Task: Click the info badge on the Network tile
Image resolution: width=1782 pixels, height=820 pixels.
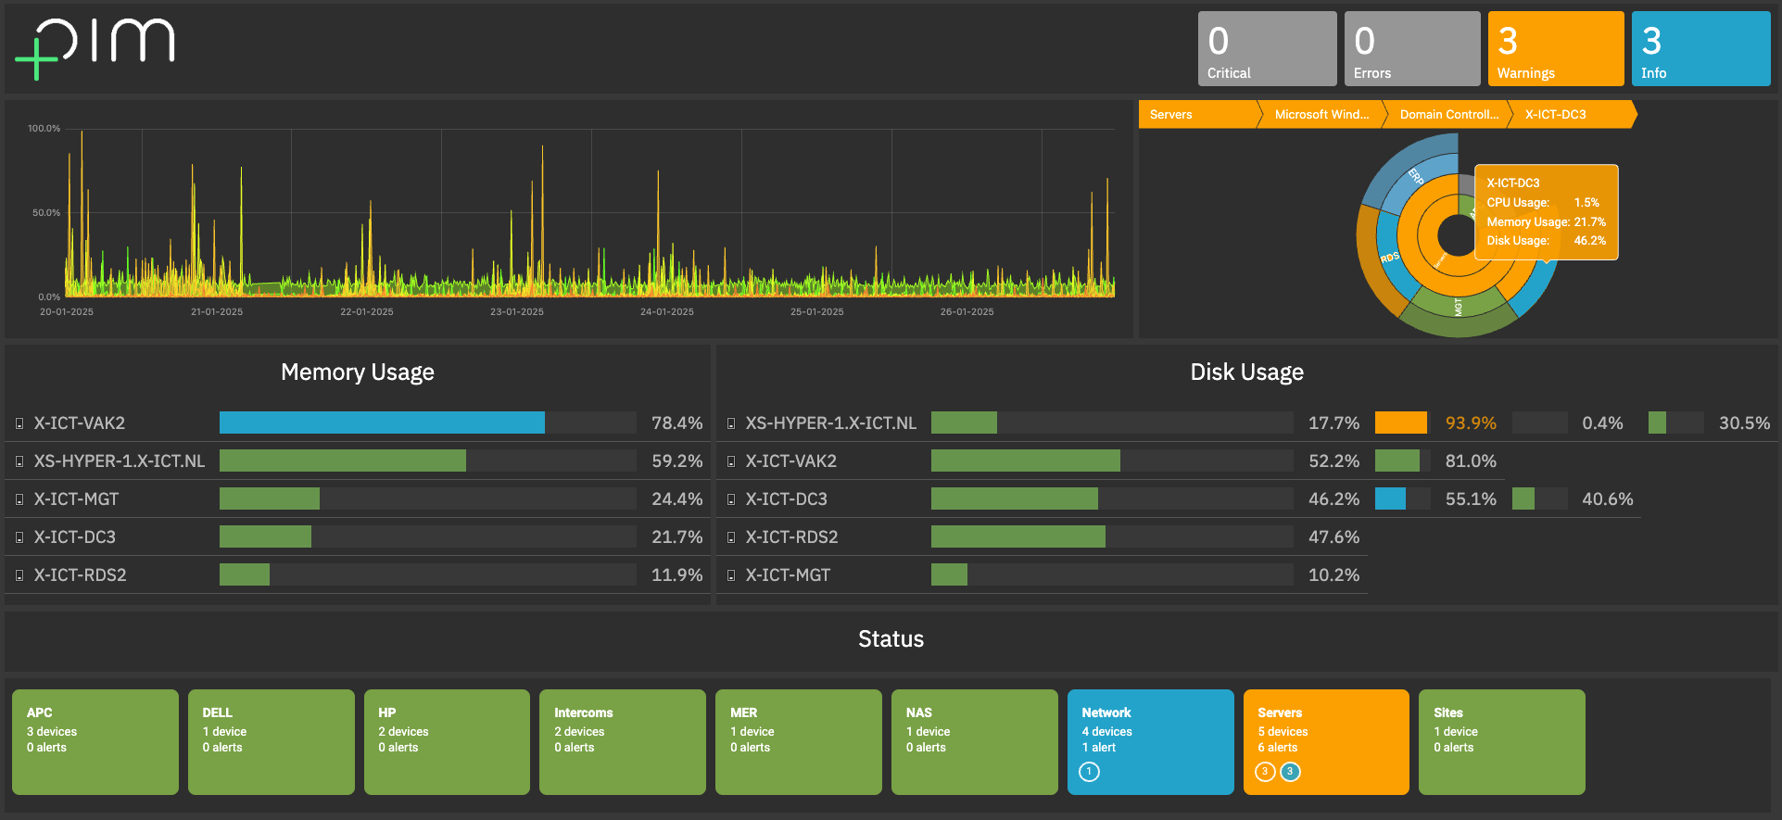Action: pyautogui.click(x=1089, y=772)
